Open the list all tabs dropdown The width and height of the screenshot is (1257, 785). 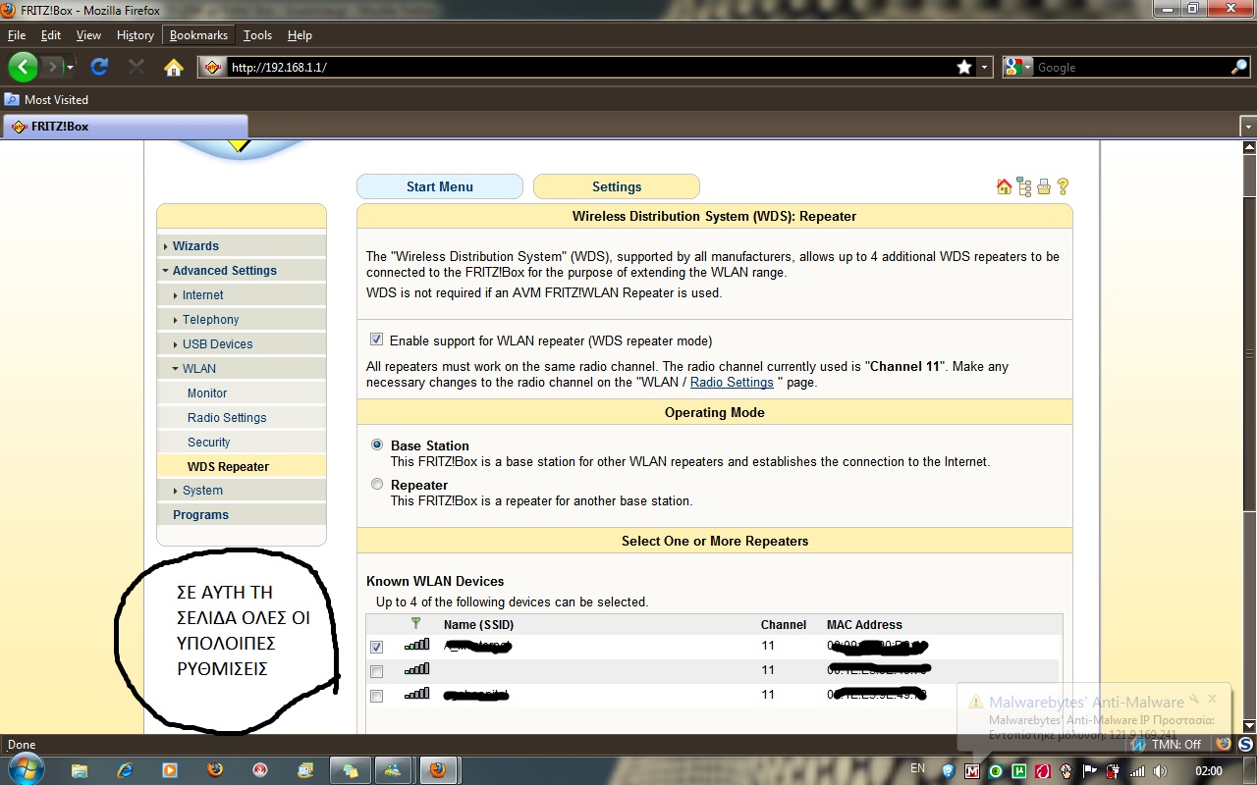[x=1248, y=127]
